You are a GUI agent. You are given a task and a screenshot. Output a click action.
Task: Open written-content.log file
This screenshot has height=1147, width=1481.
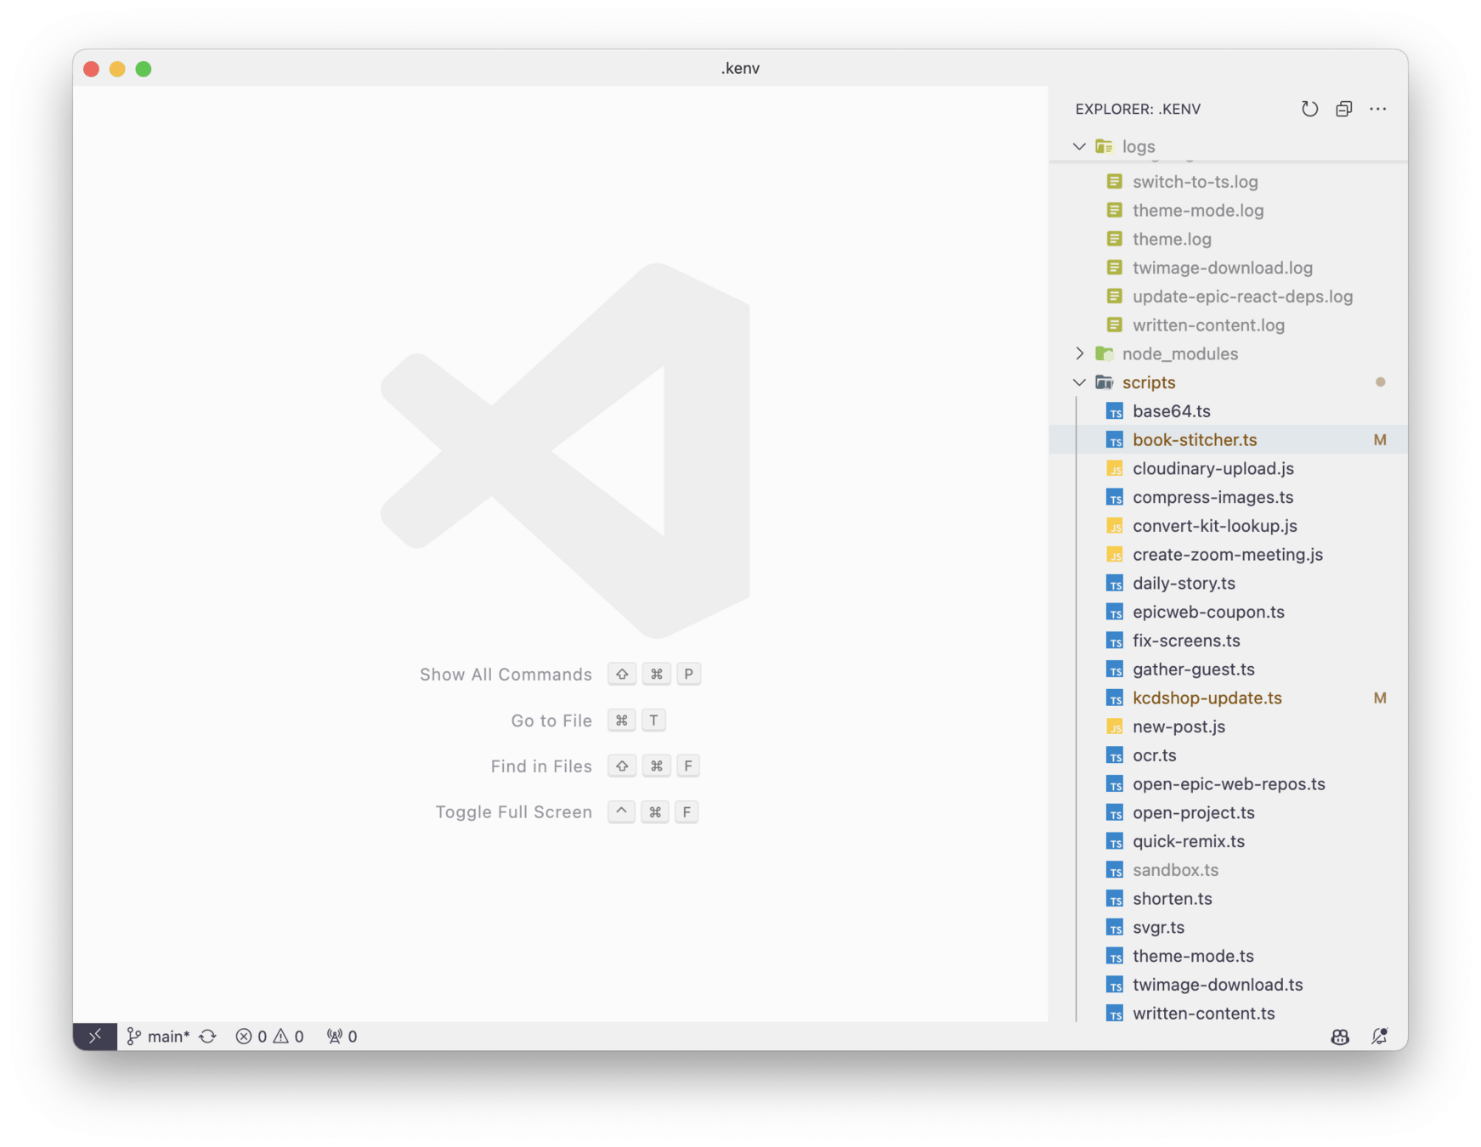[1229, 325]
